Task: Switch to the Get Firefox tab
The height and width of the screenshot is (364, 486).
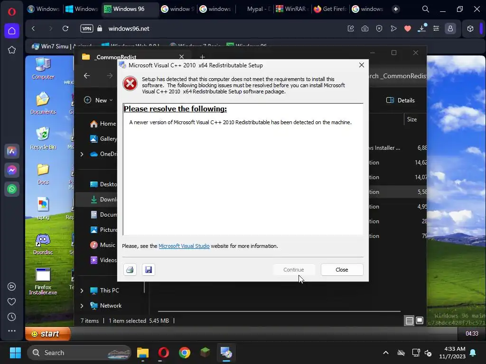Action: [331, 9]
